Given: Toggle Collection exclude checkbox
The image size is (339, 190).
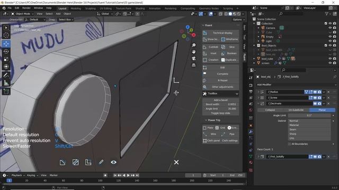Looking at the screenshot, I should pos(326,23).
